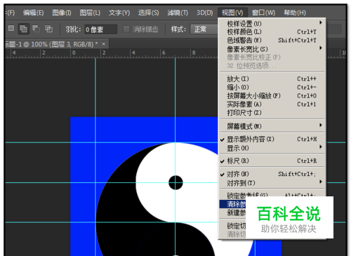This screenshot has width=351, height=256.
Task: Open the 选择(S) menu
Action: [x=148, y=13]
